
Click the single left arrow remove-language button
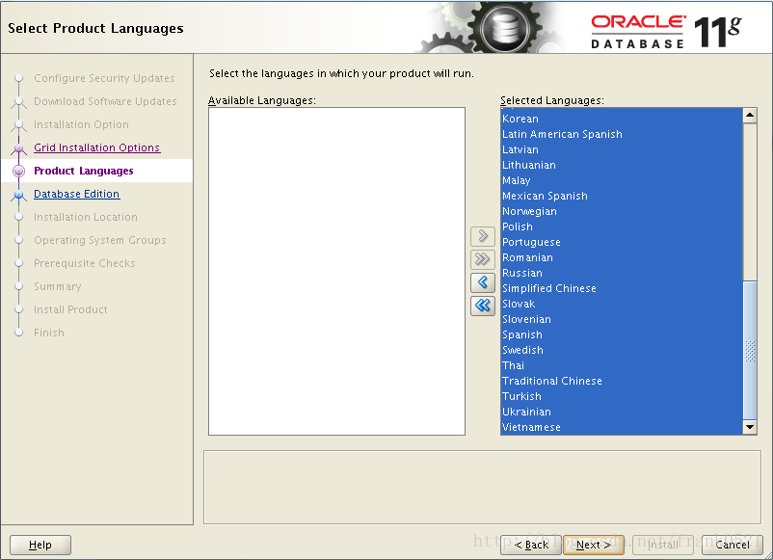[x=483, y=282]
